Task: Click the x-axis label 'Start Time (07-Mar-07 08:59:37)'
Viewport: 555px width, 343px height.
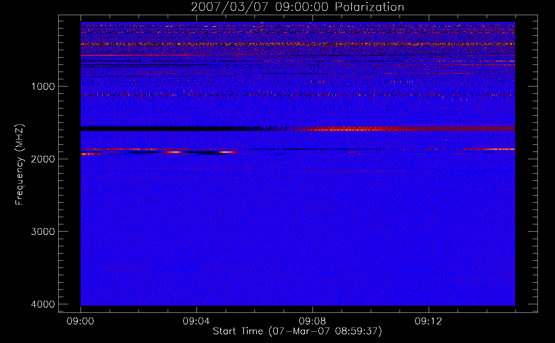Action: [x=297, y=331]
